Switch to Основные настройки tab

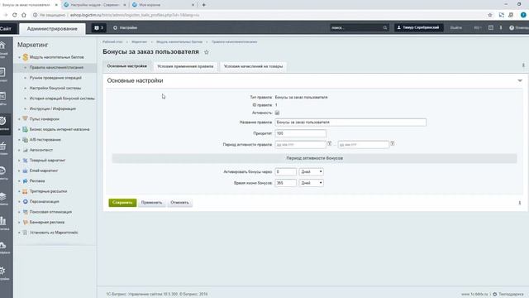coord(126,66)
